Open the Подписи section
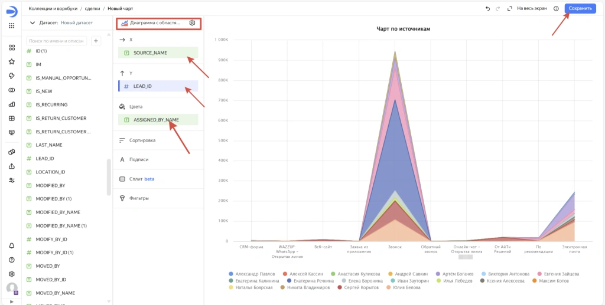Image resolution: width=605 pixels, height=305 pixels. 138,159
